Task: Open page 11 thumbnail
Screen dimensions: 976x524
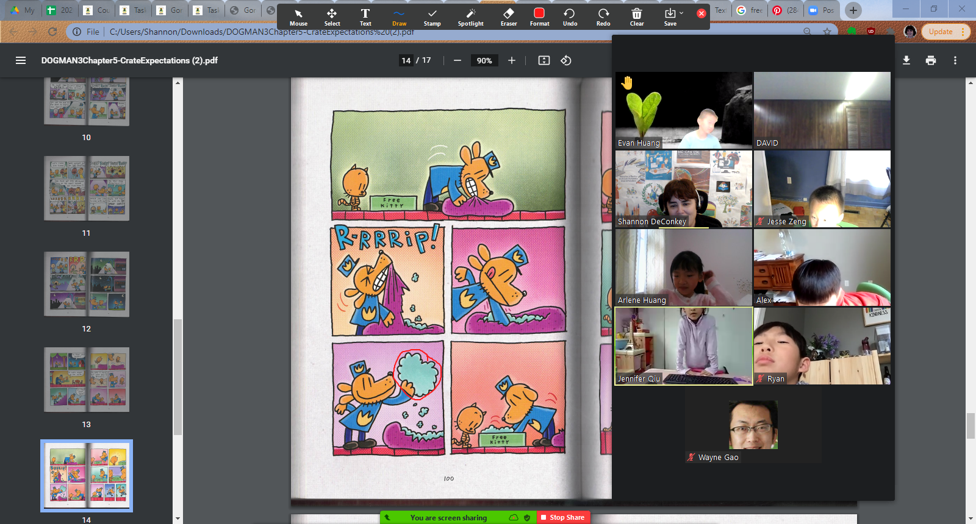Action: 87,188
